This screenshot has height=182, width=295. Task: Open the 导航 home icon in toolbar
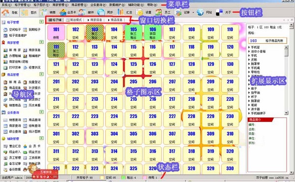(5, 12)
